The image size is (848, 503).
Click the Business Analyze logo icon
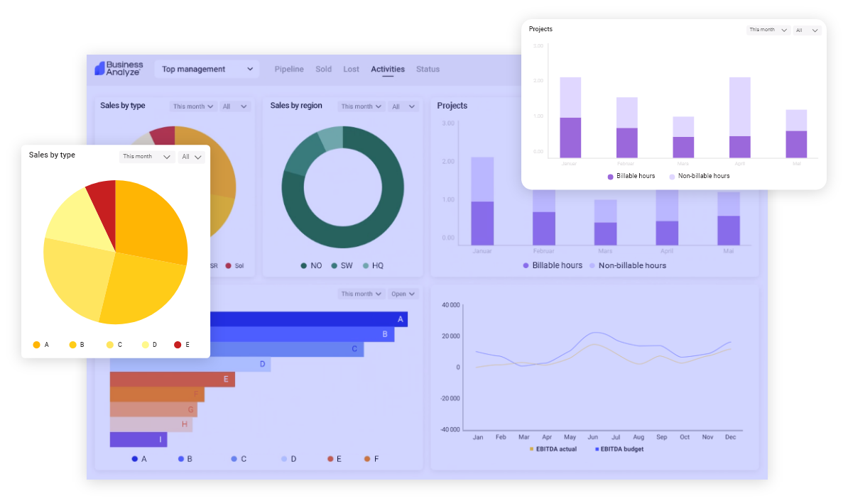[100, 69]
